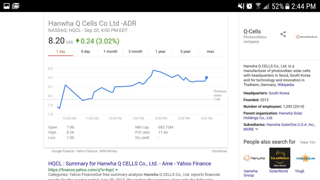Switch to the 5 year chart tab
The width and height of the screenshot is (320, 180).
click(x=185, y=51)
